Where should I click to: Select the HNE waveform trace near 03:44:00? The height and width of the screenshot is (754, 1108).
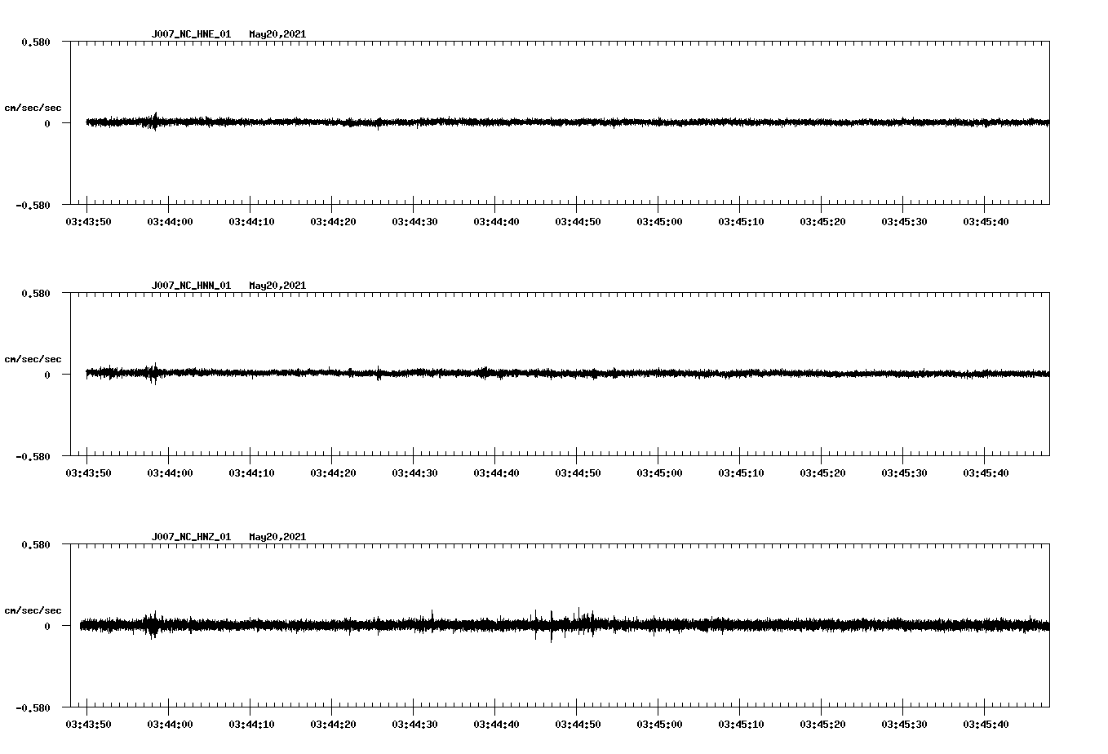point(170,122)
